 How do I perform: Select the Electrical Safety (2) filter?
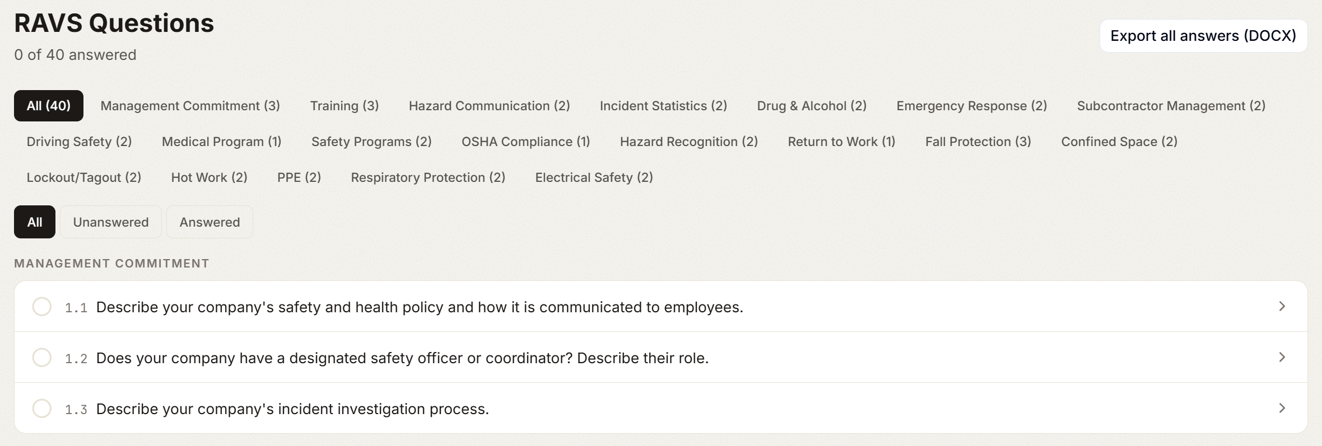[594, 177]
